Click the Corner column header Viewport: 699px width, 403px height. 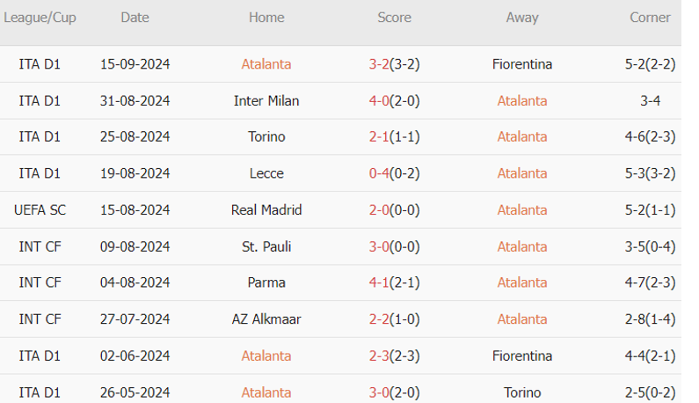650,18
